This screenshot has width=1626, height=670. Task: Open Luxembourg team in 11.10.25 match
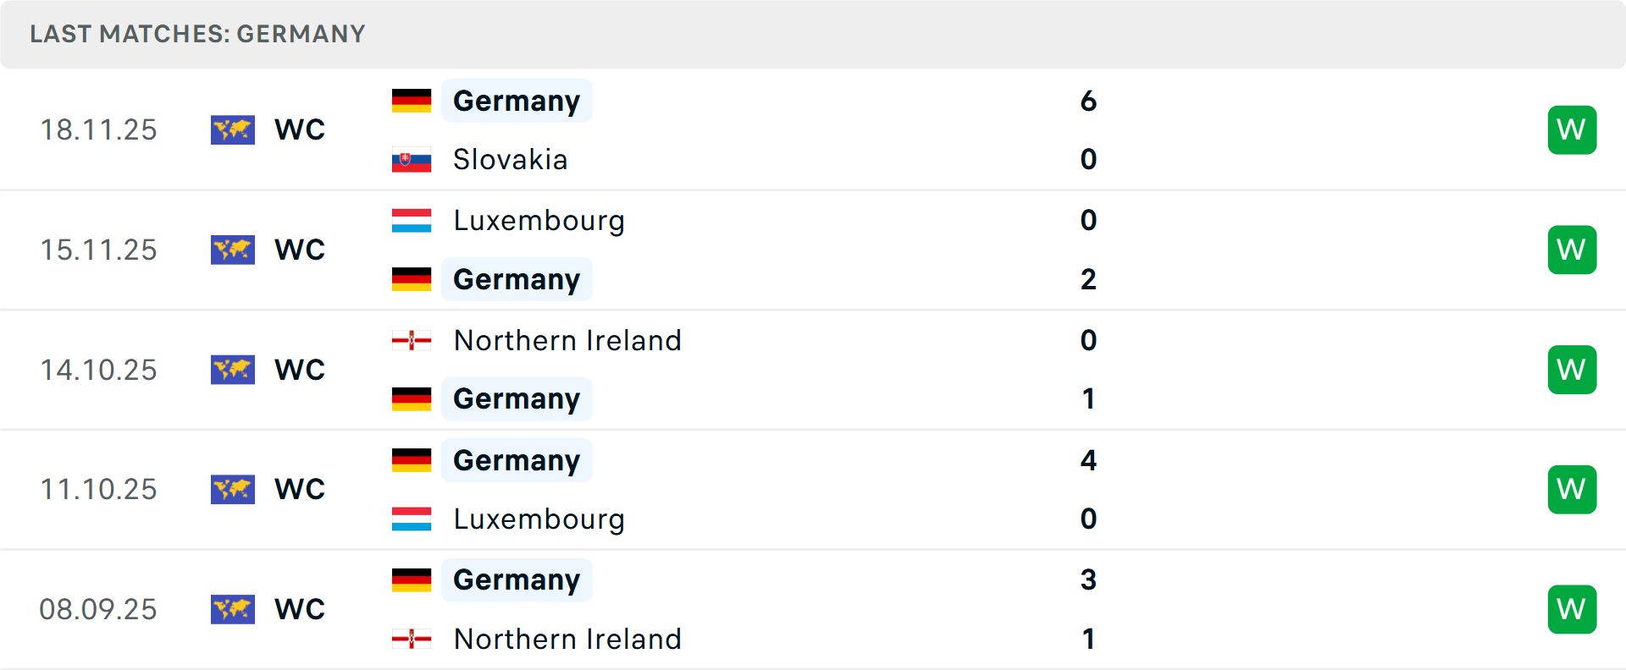click(x=539, y=519)
